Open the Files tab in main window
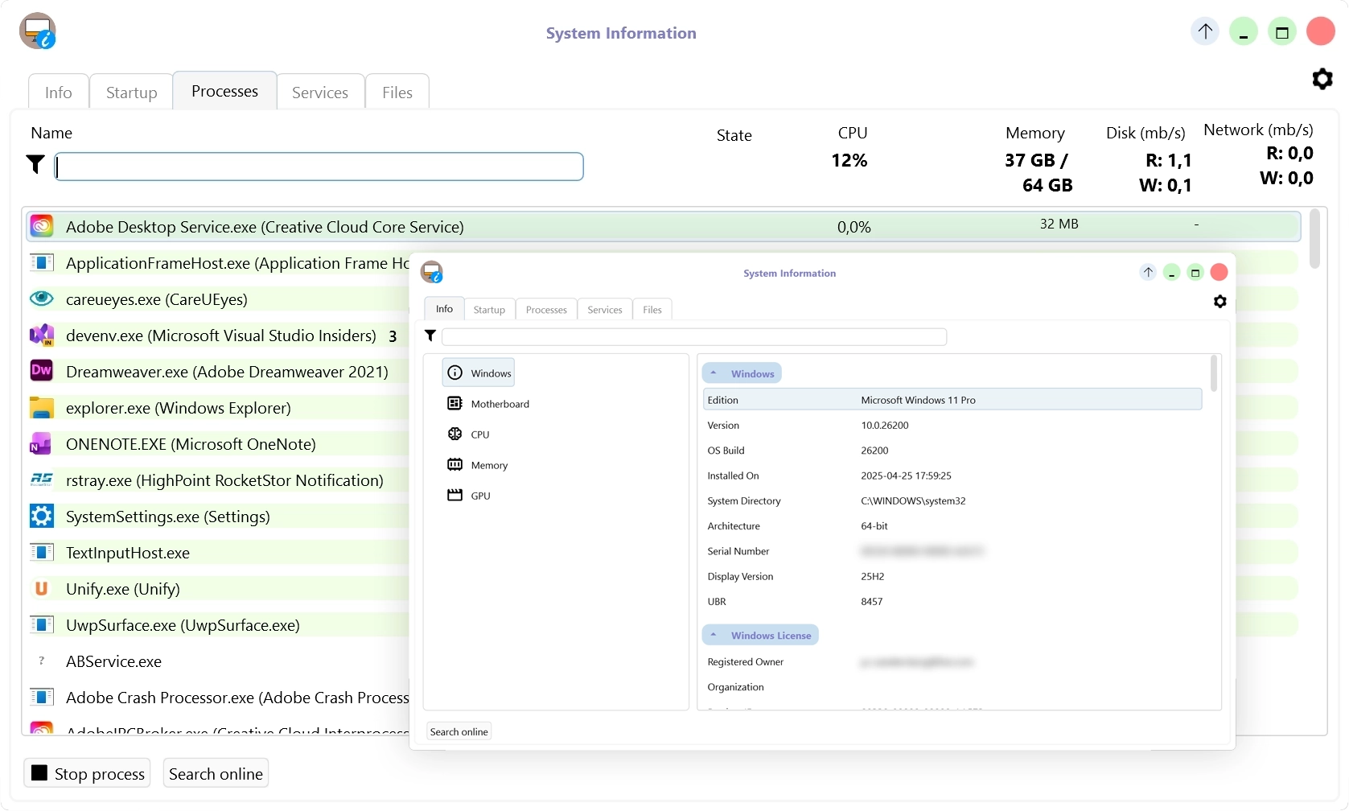The width and height of the screenshot is (1349, 811). pos(397,92)
